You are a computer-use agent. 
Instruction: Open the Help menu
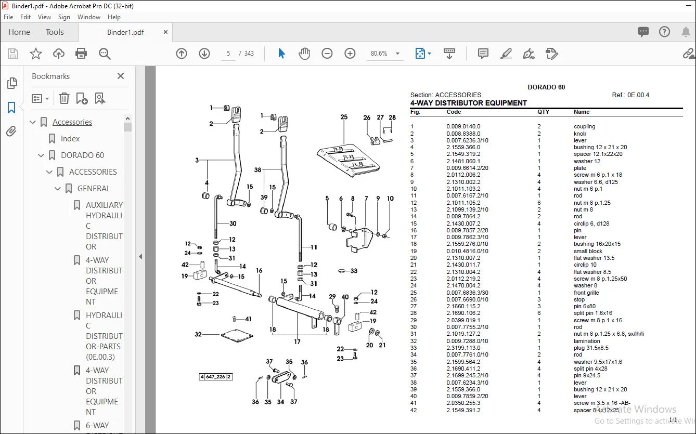tap(114, 17)
